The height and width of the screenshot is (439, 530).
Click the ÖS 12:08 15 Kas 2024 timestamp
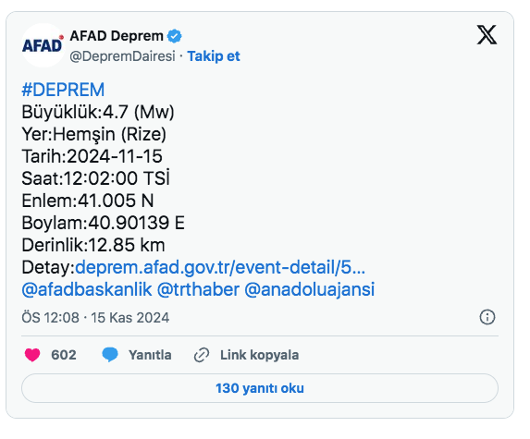(x=95, y=318)
